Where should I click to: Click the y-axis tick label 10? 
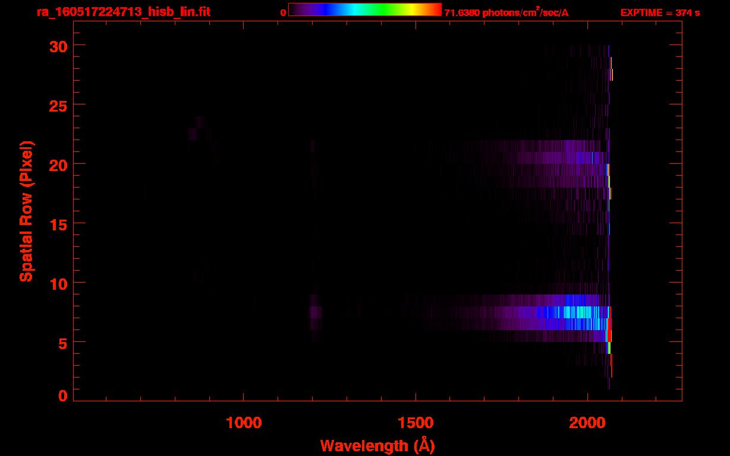coord(58,283)
